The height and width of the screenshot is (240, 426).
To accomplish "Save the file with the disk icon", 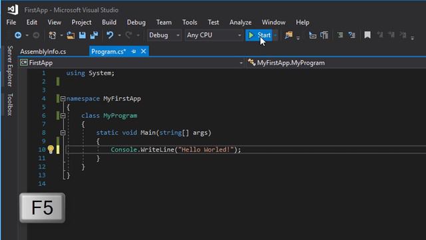I will coord(83,35).
